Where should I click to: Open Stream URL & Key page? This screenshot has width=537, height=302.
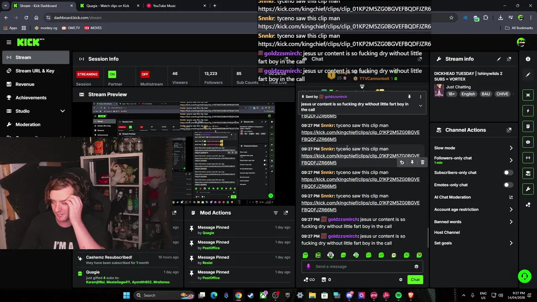point(36,71)
